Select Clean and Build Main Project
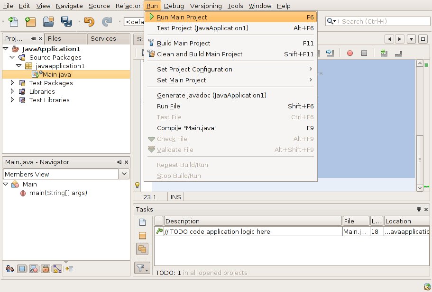The height and width of the screenshot is (292, 432). point(199,54)
